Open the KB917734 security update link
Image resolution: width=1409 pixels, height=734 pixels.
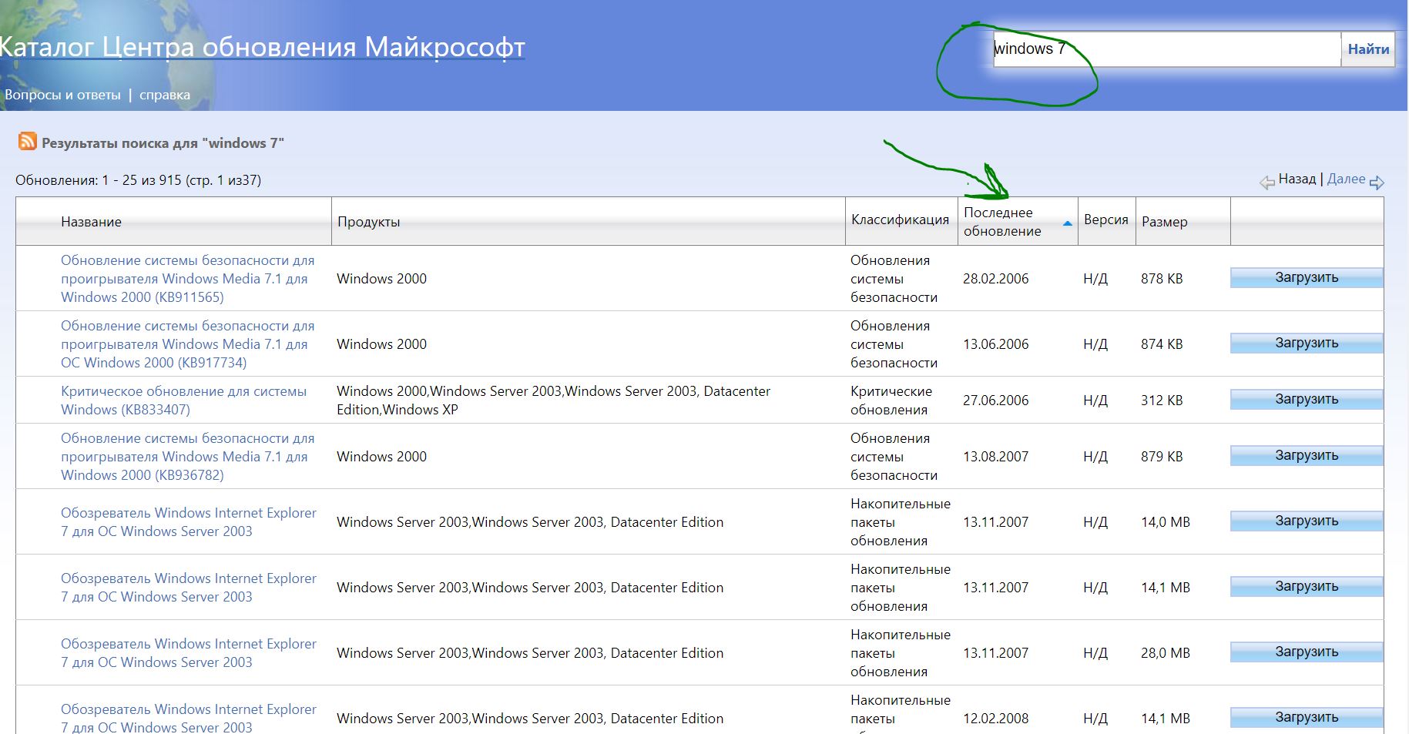click(x=187, y=344)
